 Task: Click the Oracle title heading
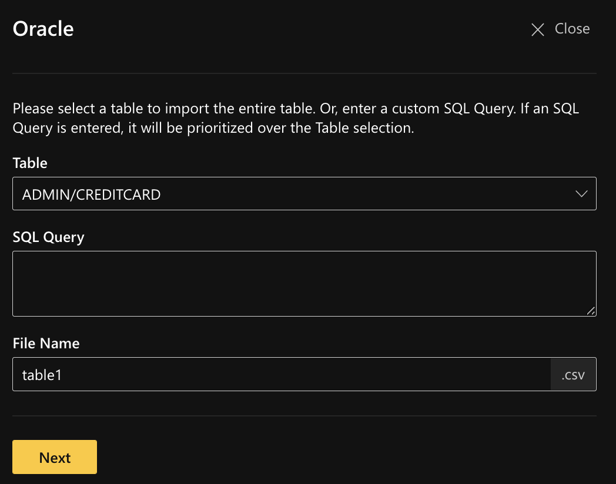pyautogui.click(x=42, y=28)
